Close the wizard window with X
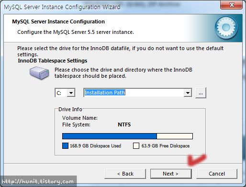 tap(231, 5)
